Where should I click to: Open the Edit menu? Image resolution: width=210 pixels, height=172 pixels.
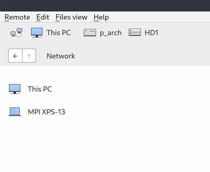tap(43, 17)
